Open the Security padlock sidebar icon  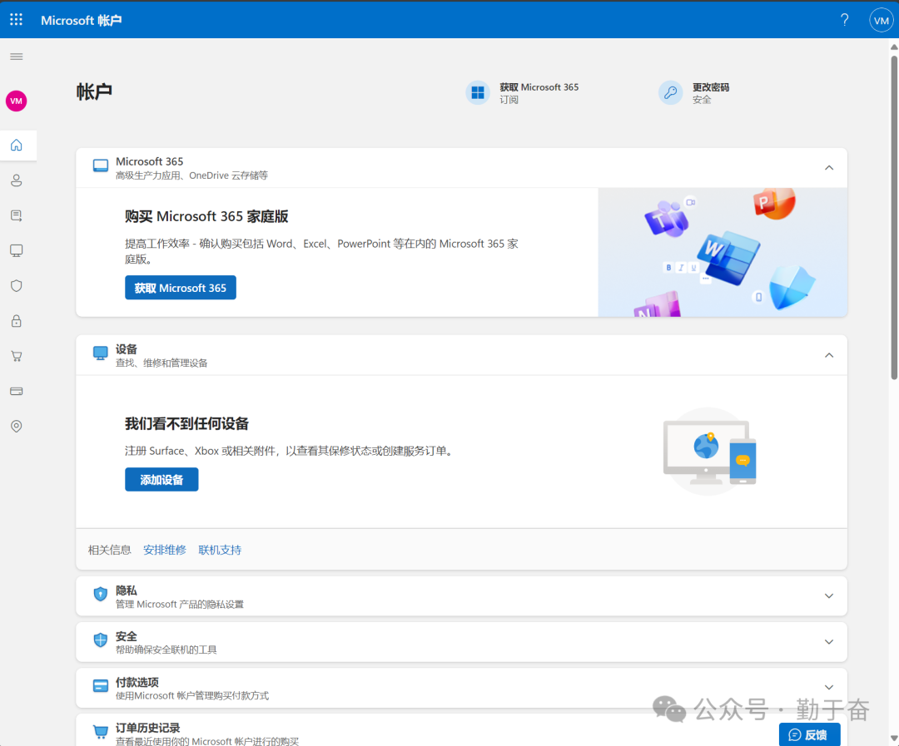(17, 321)
